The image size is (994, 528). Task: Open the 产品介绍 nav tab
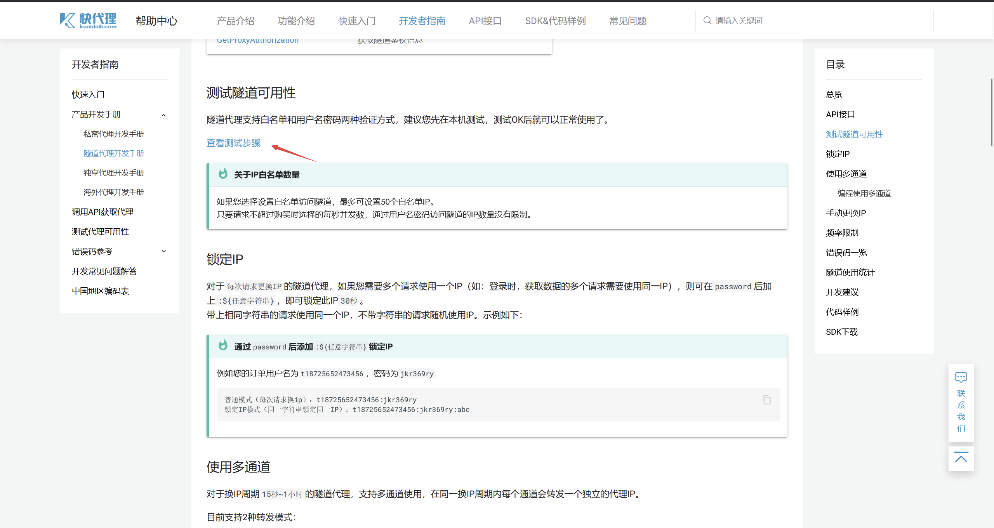coord(235,21)
